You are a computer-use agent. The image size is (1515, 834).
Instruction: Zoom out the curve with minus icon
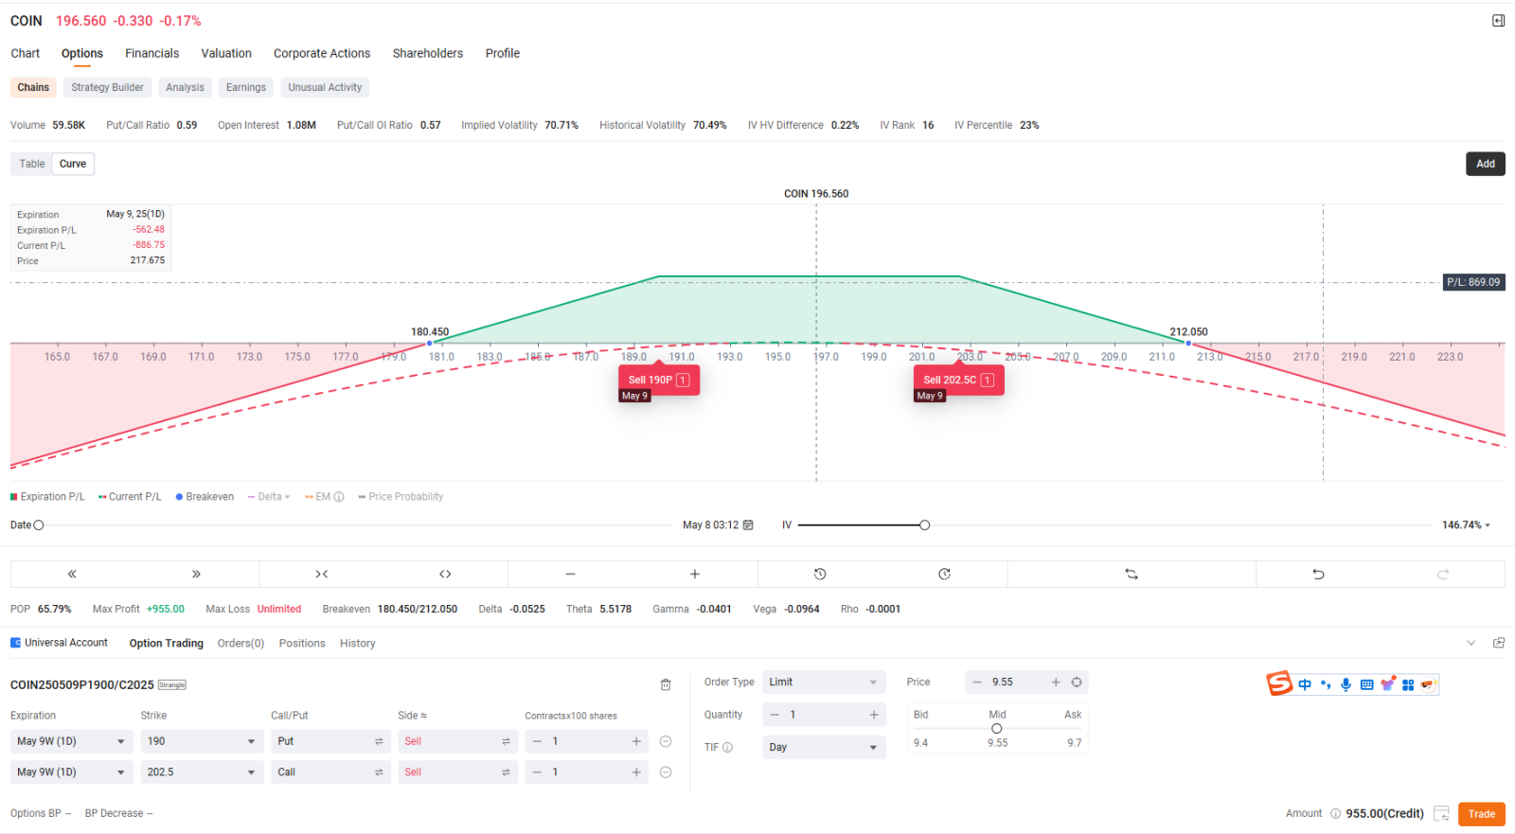[x=570, y=574]
